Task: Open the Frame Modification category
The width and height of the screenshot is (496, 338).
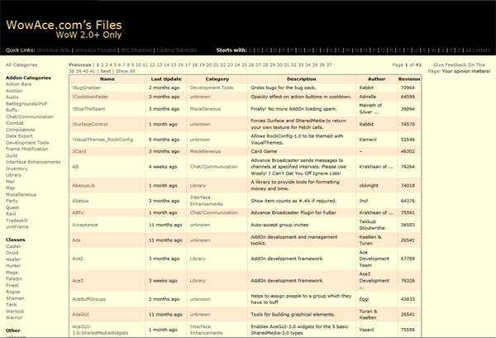Action: (27, 149)
